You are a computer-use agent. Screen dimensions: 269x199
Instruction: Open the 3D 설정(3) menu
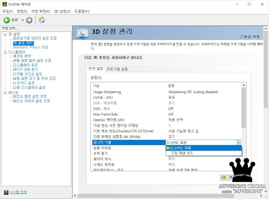coord(62,11)
